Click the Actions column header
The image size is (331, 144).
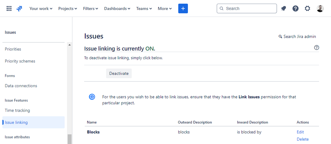click(x=303, y=122)
